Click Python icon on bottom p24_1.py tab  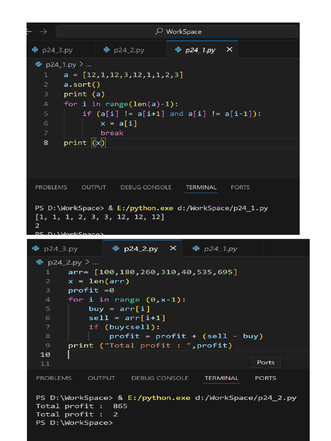pos(196,248)
